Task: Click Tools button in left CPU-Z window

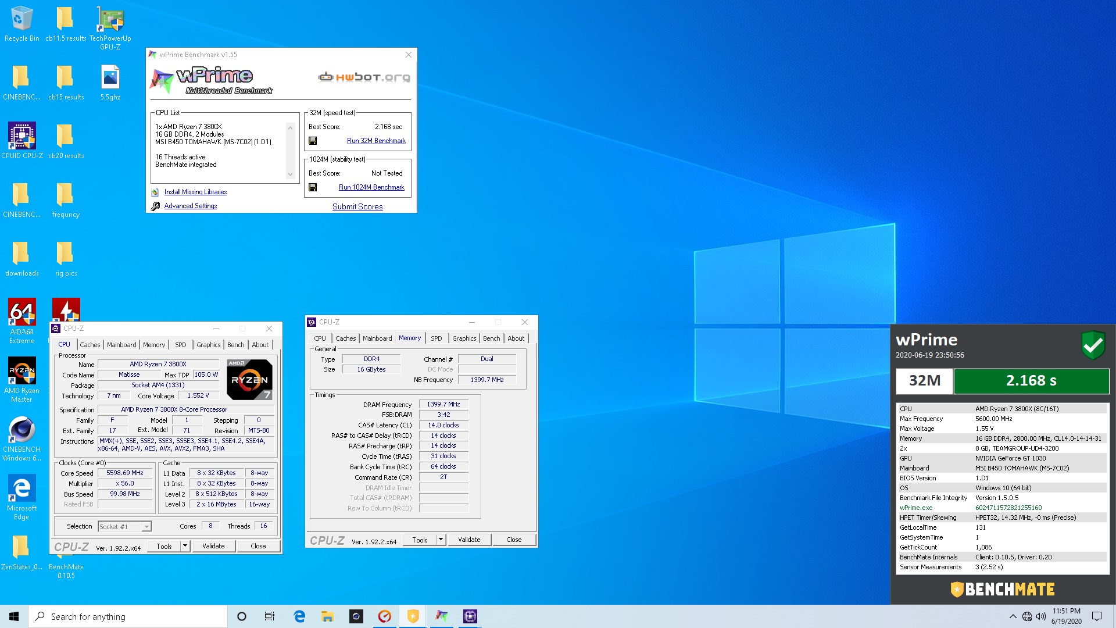Action: click(164, 546)
